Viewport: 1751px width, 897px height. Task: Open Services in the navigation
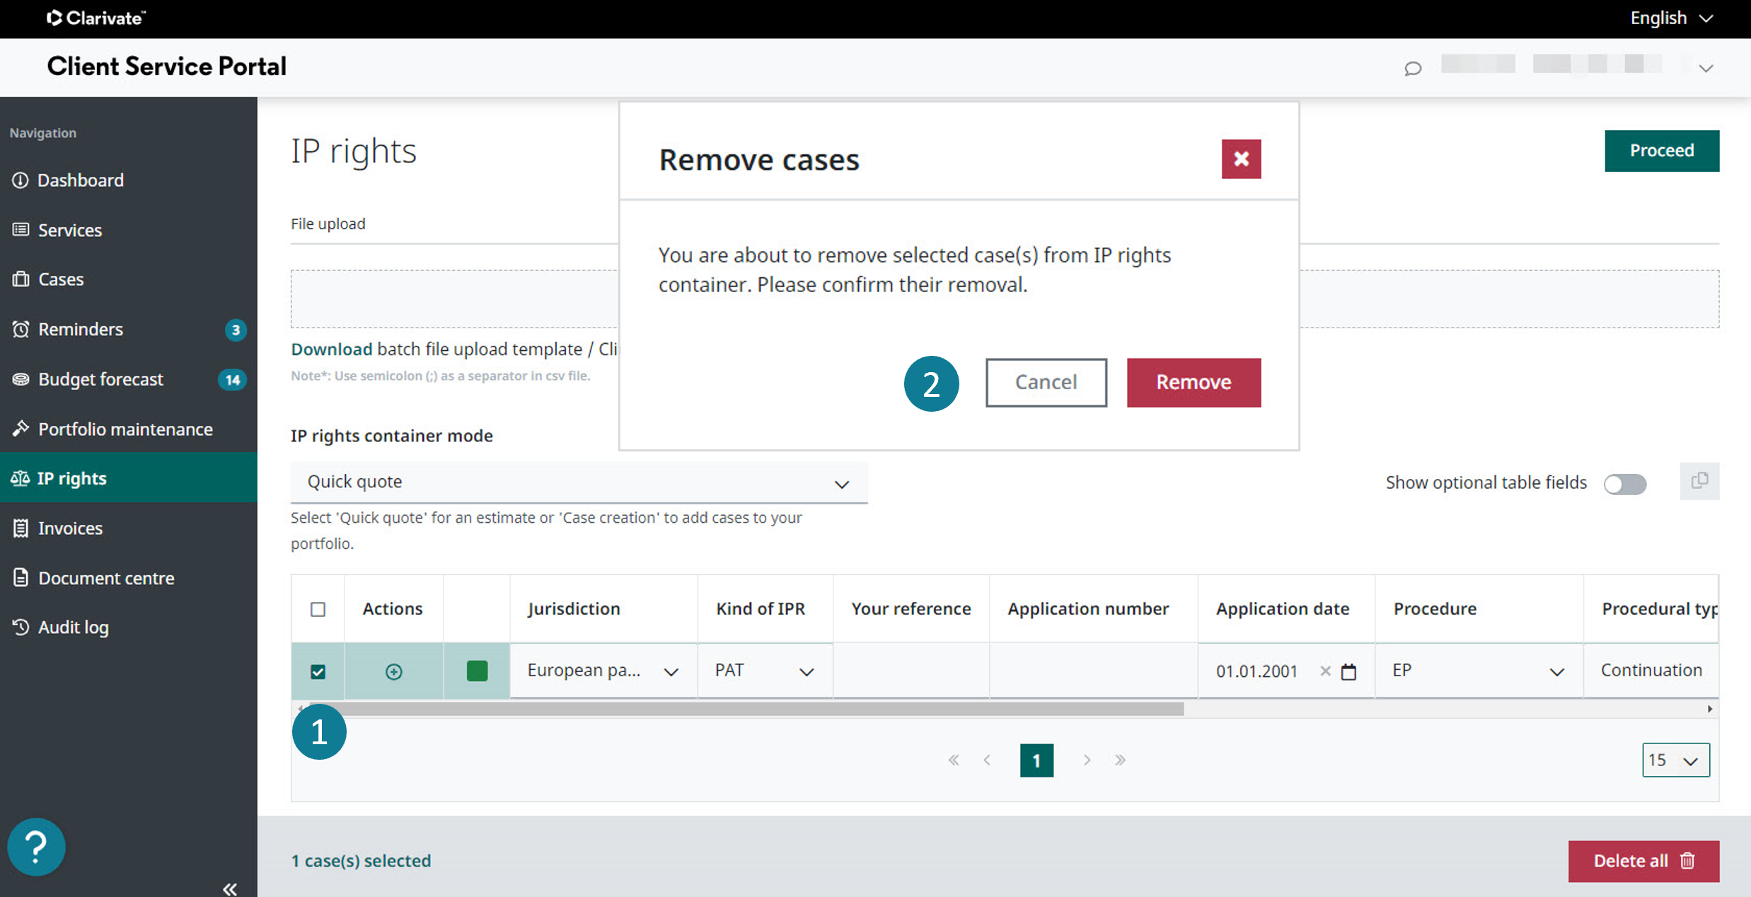point(70,230)
